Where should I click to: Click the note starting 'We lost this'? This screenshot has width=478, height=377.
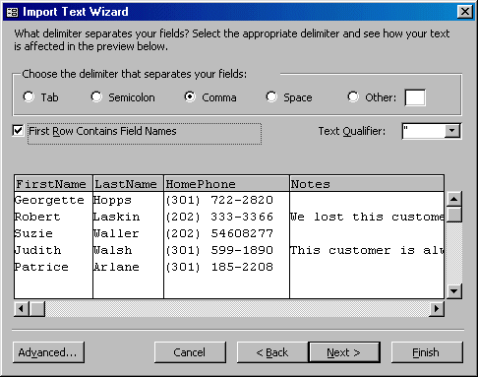[x=367, y=217]
